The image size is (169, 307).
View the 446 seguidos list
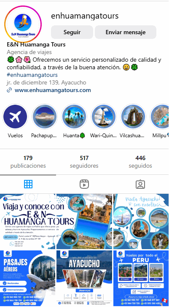140,162
